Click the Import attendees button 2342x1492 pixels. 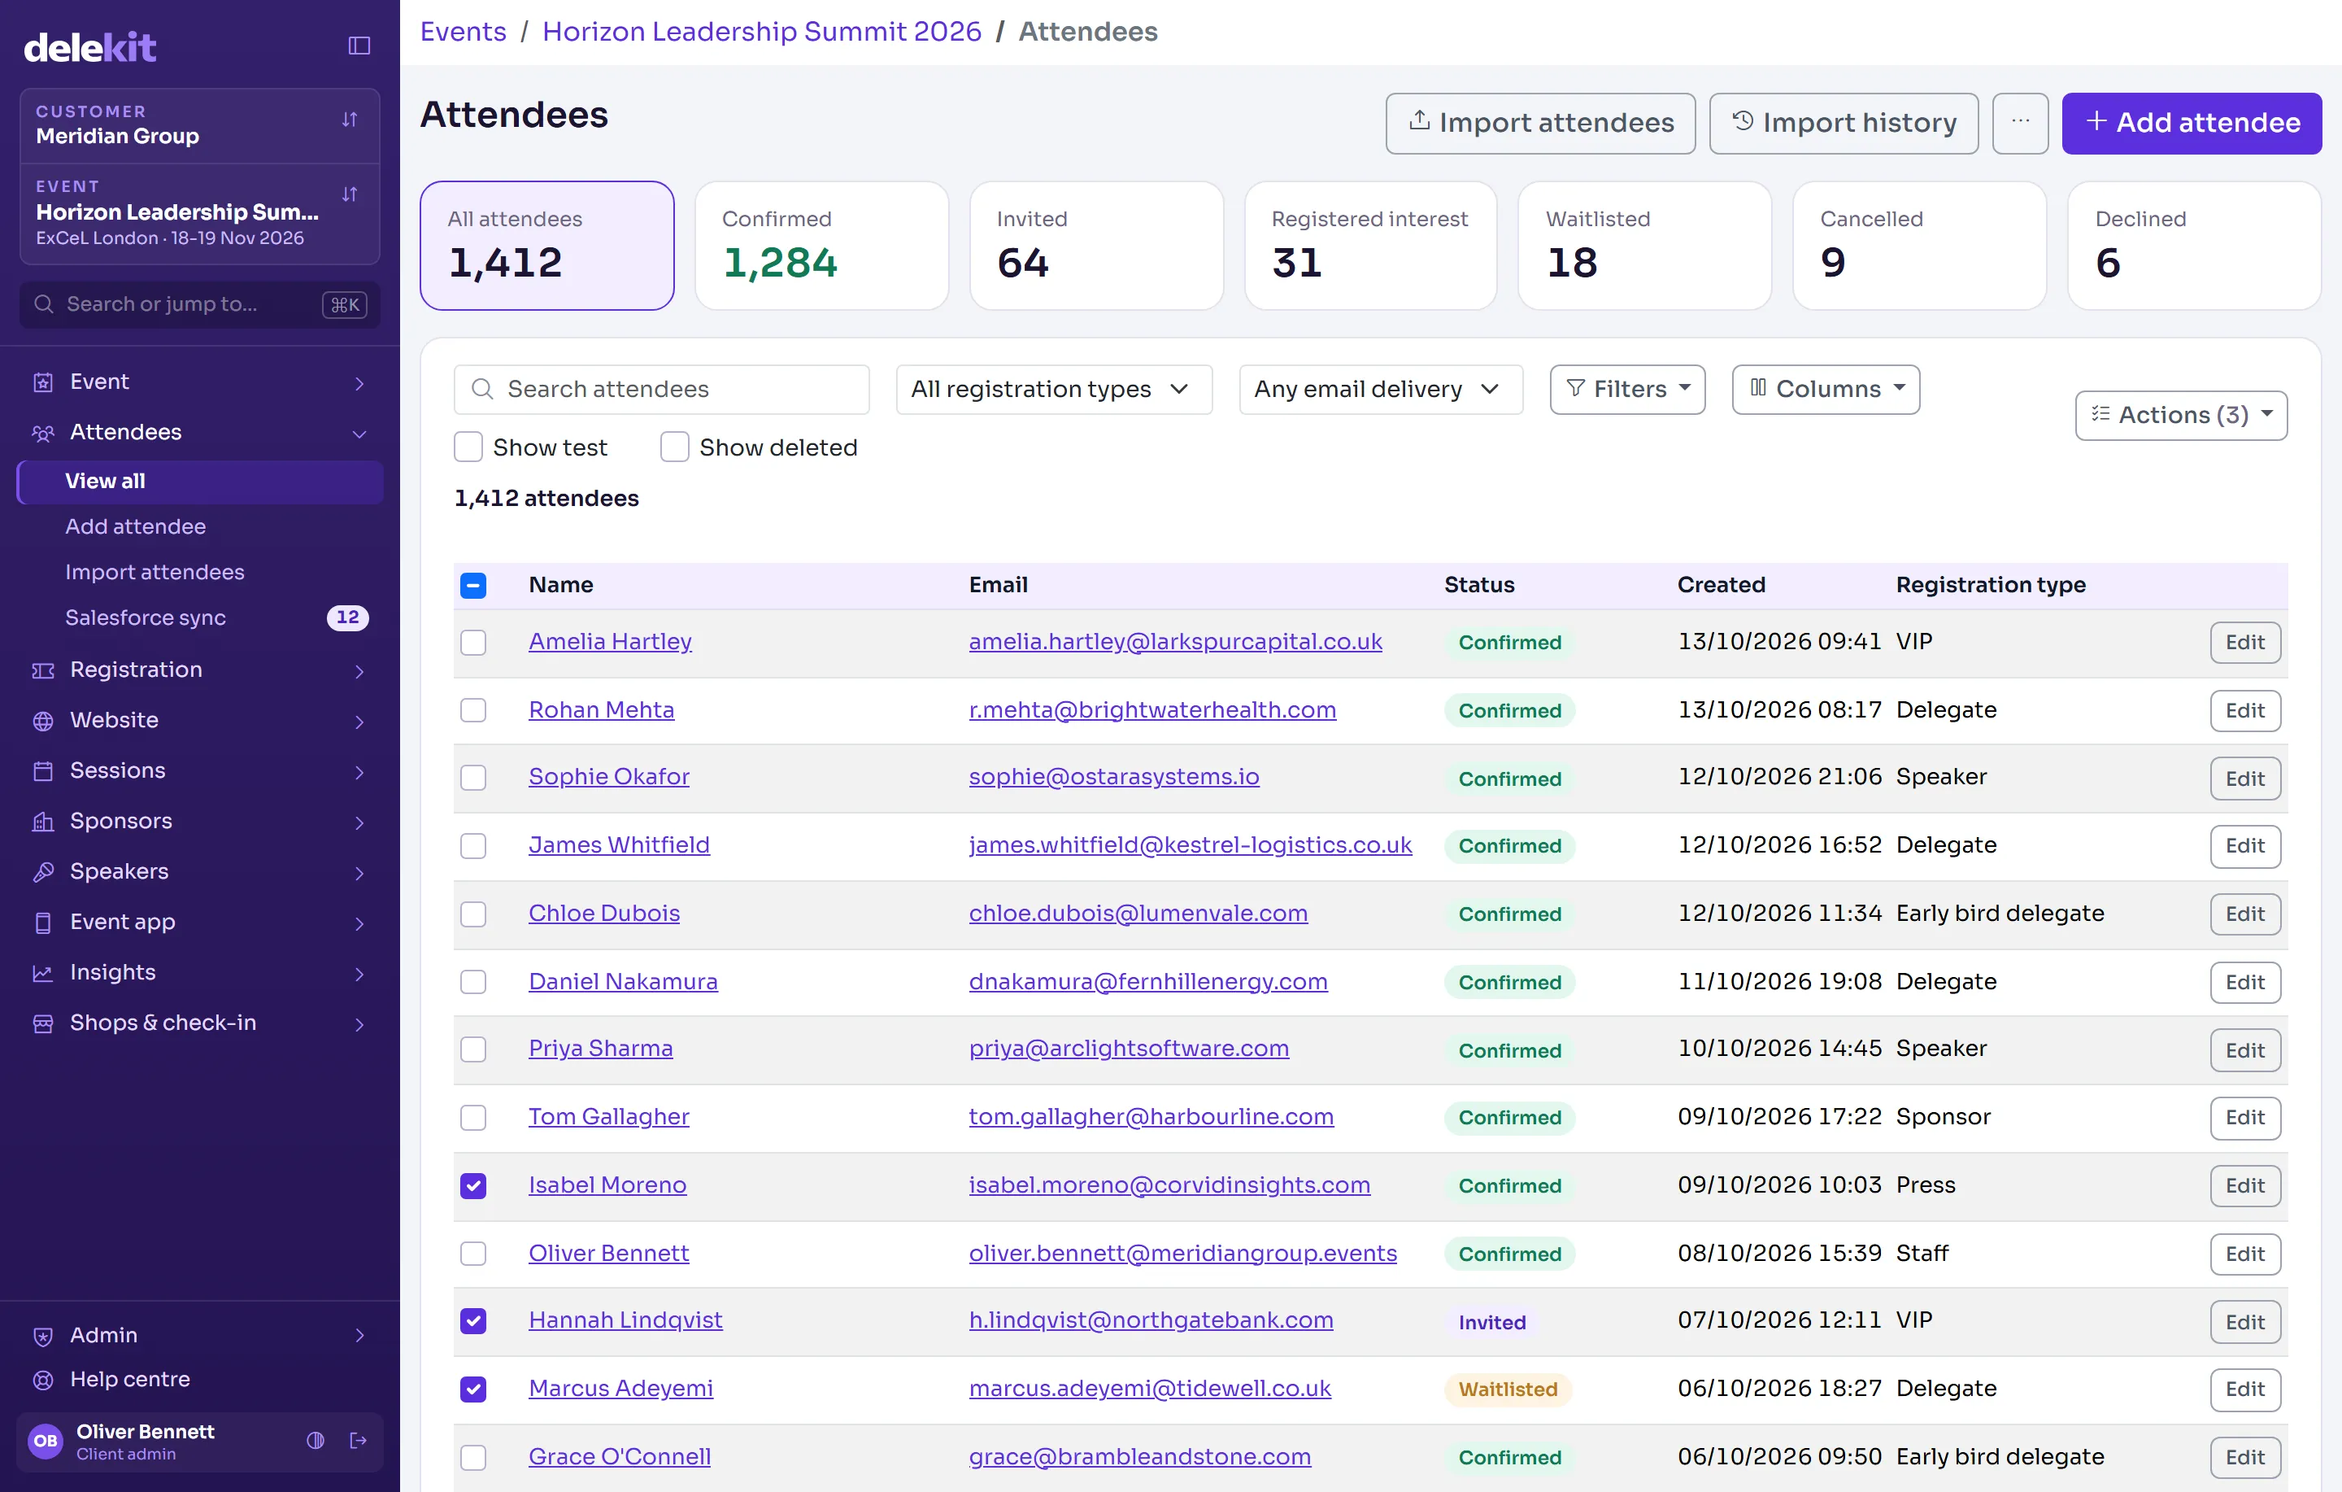tap(1540, 123)
